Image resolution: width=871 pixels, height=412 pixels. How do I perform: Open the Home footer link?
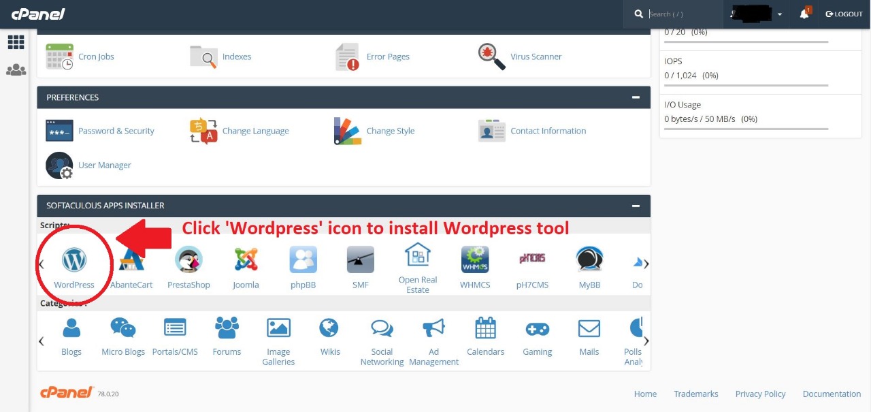point(646,394)
